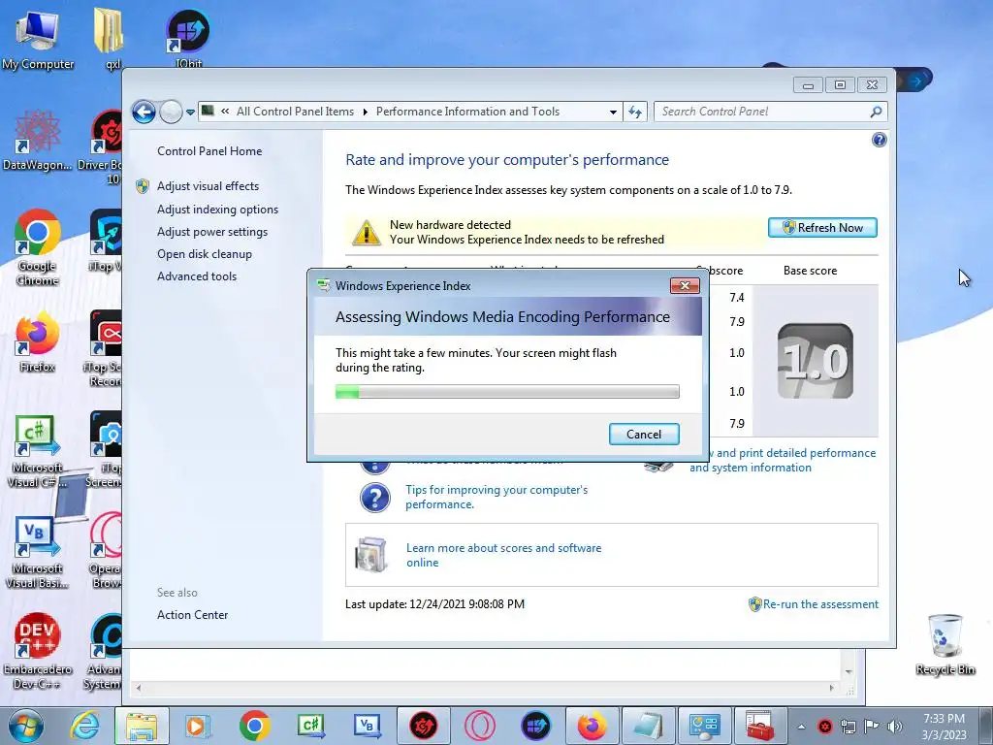Open Learn more about scores and software online
This screenshot has height=745, width=993.
(x=503, y=555)
